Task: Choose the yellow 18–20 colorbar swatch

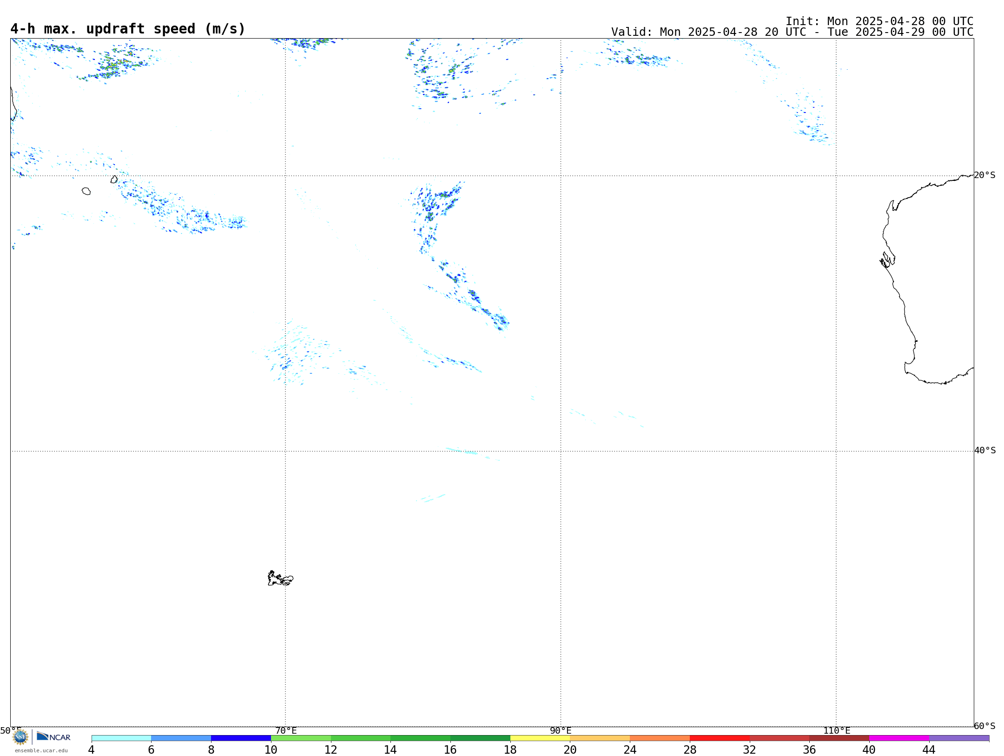Action: 540,738
